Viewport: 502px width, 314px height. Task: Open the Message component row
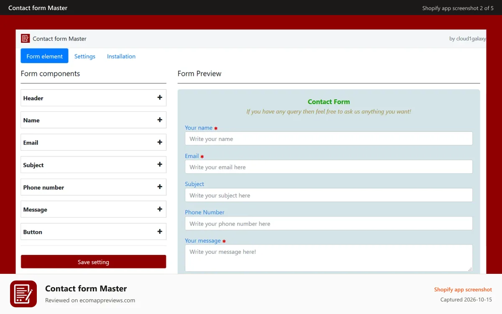tap(93, 209)
